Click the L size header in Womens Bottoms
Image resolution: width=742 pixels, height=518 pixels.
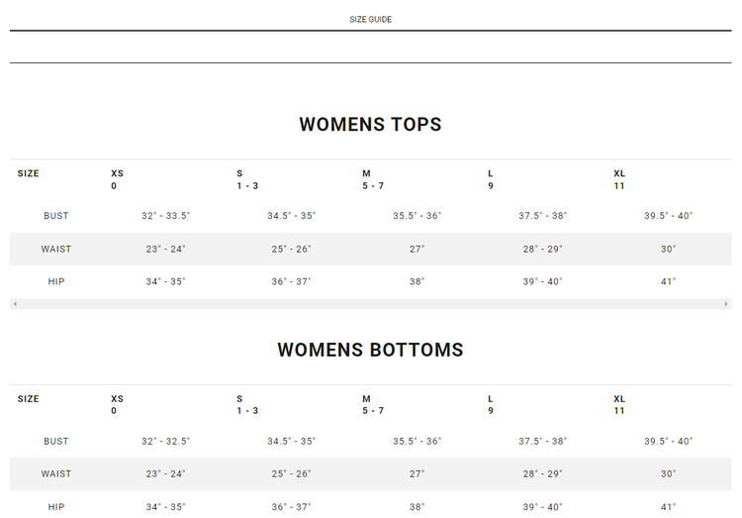[491, 405]
